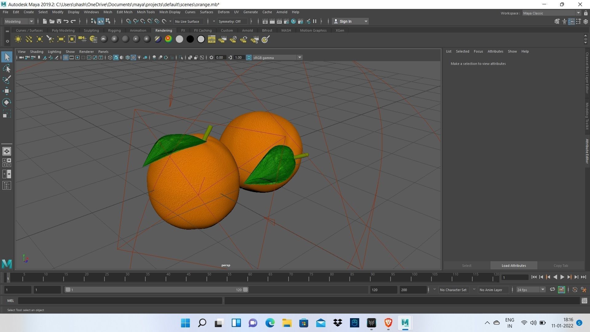Viewport: 590px width, 332px height.
Task: Open the Attributes menu in Attribute Editor
Action: pyautogui.click(x=495, y=51)
